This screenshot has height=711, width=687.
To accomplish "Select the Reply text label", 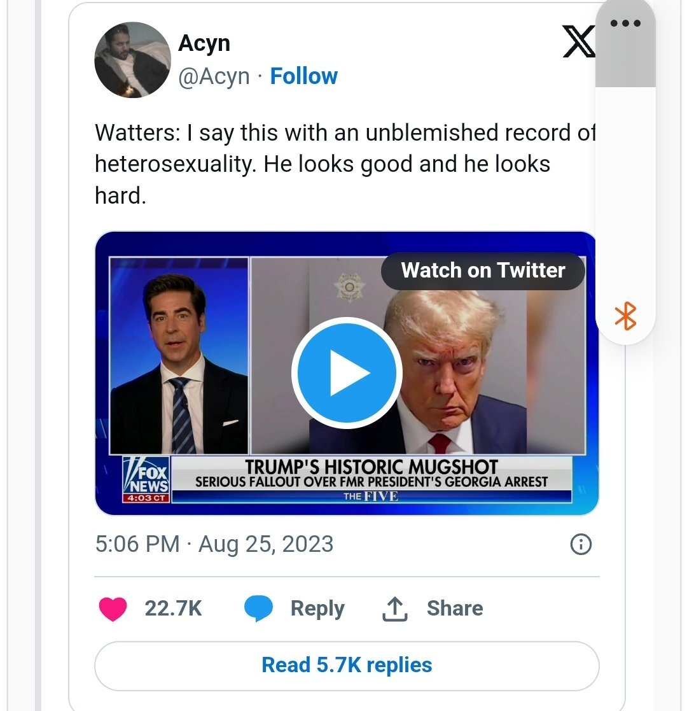I will click(x=317, y=609).
